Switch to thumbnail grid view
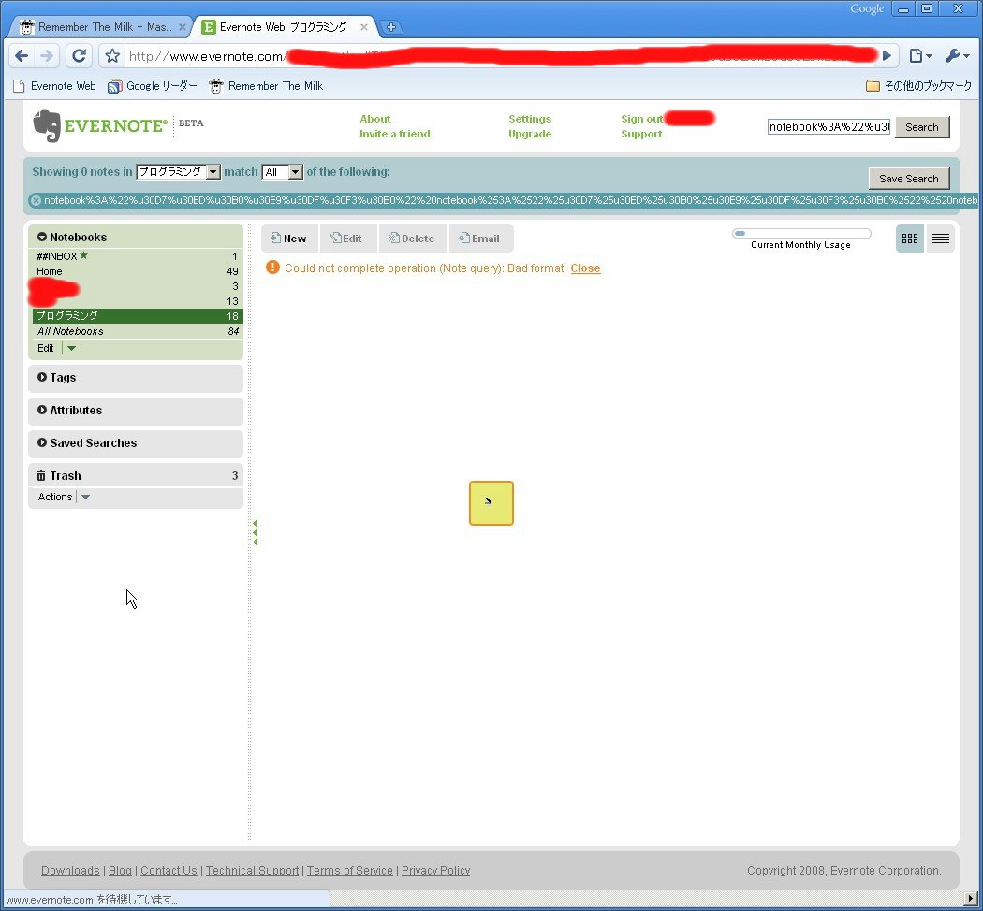983x911 pixels. [x=910, y=239]
